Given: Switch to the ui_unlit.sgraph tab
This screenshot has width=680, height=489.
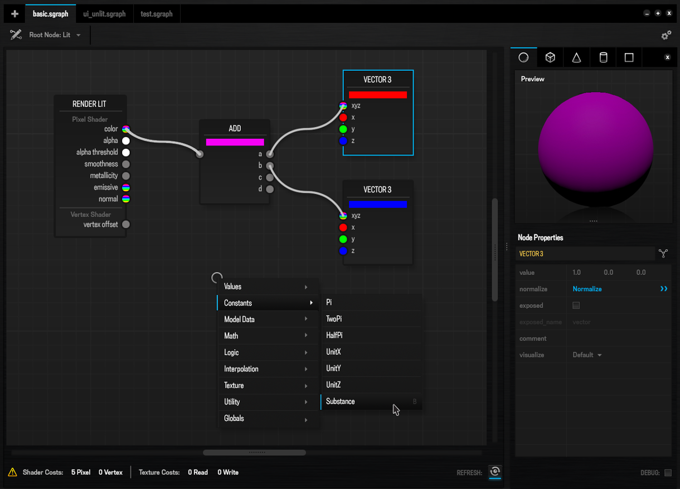Looking at the screenshot, I should click(104, 14).
